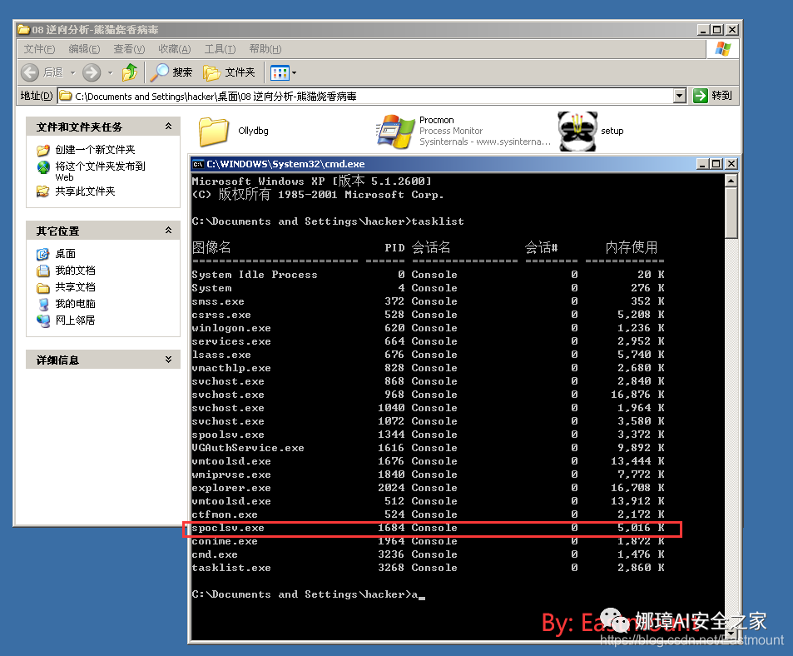Maximize the cmd.exe window
The height and width of the screenshot is (656, 793).
click(716, 164)
